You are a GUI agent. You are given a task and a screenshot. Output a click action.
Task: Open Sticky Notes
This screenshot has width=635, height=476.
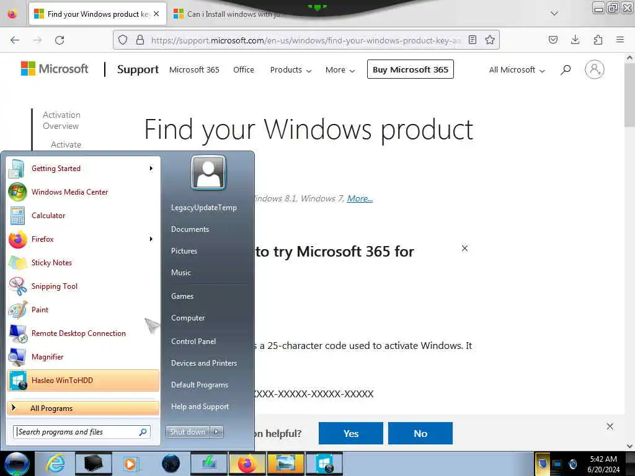83,262
